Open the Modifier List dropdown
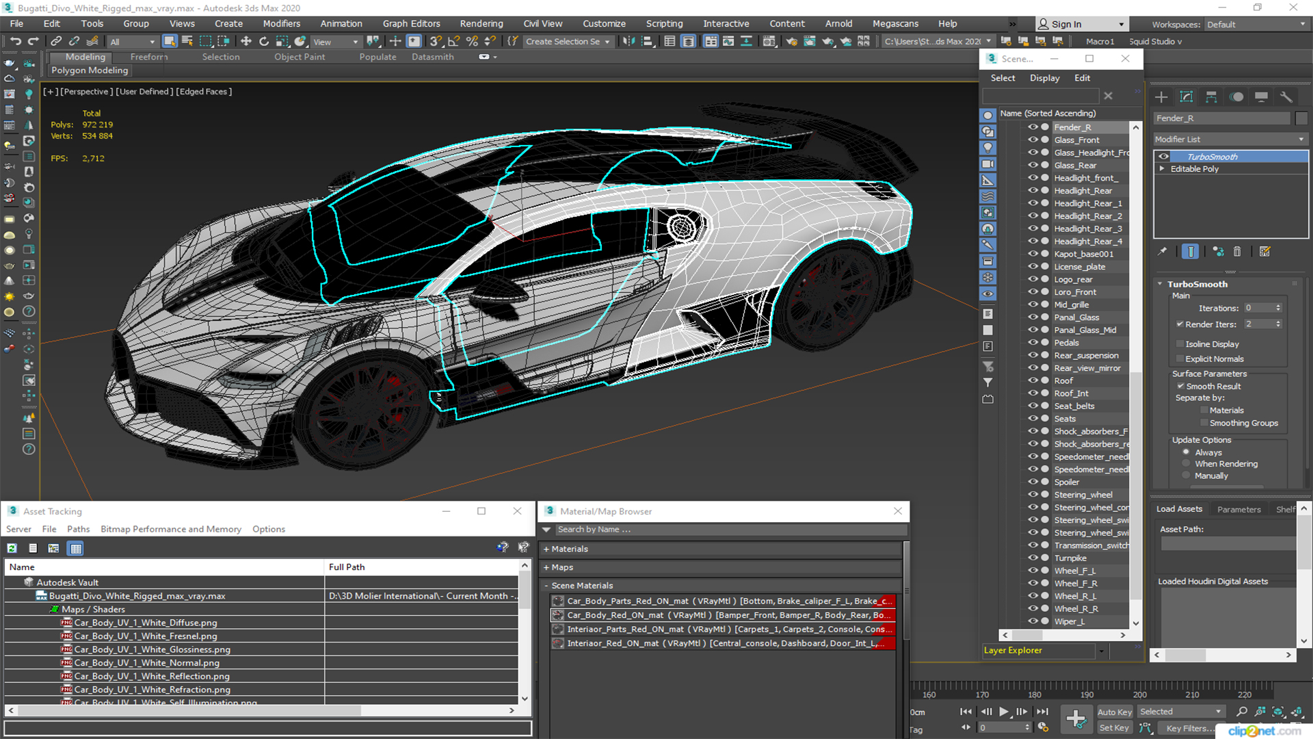 click(1230, 139)
